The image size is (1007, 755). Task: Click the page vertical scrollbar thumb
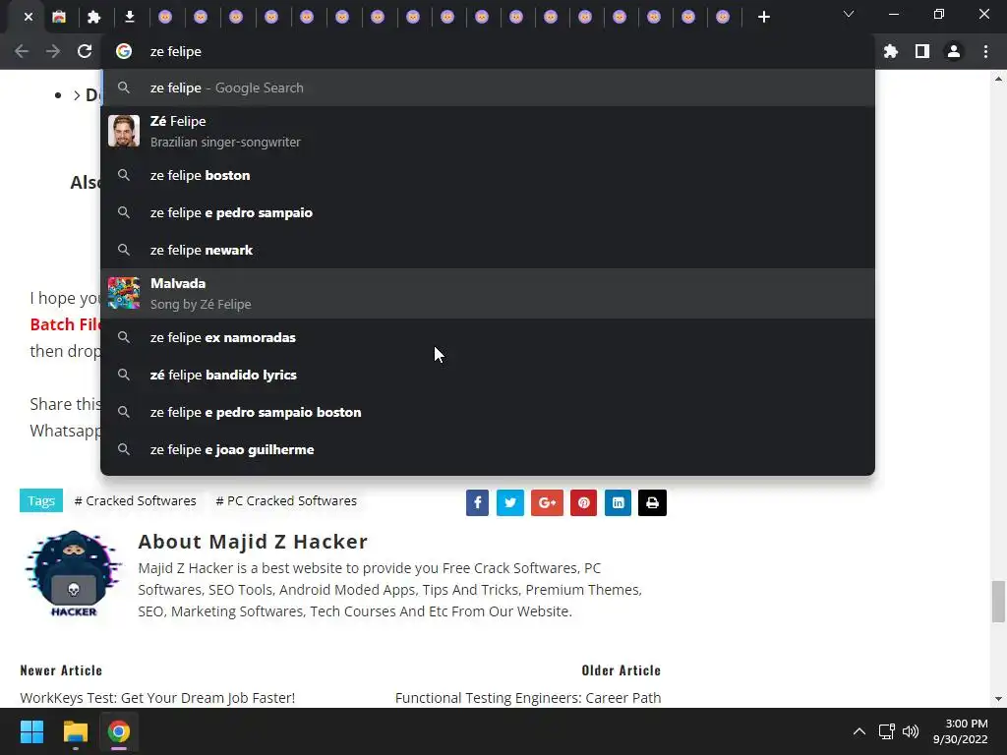[998, 602]
